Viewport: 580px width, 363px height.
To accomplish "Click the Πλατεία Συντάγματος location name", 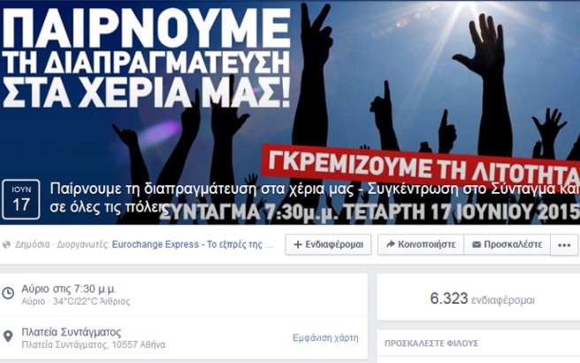I will coord(72,332).
